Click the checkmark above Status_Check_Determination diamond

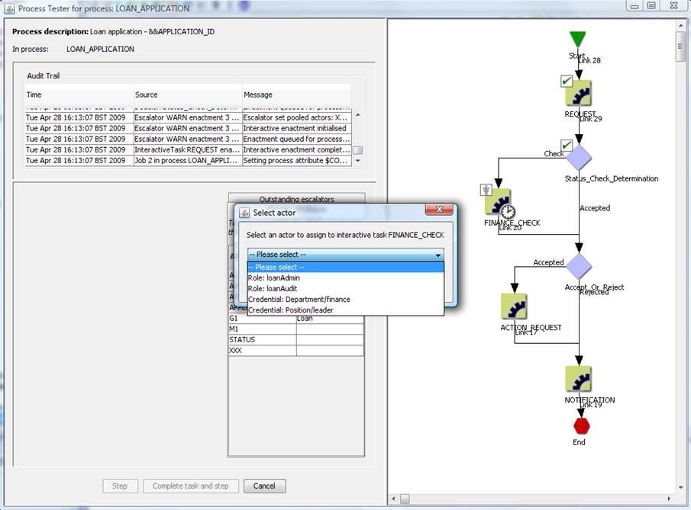click(566, 145)
